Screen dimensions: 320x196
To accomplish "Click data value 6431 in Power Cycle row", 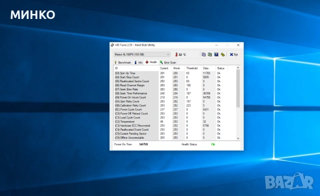I will coord(205,110).
